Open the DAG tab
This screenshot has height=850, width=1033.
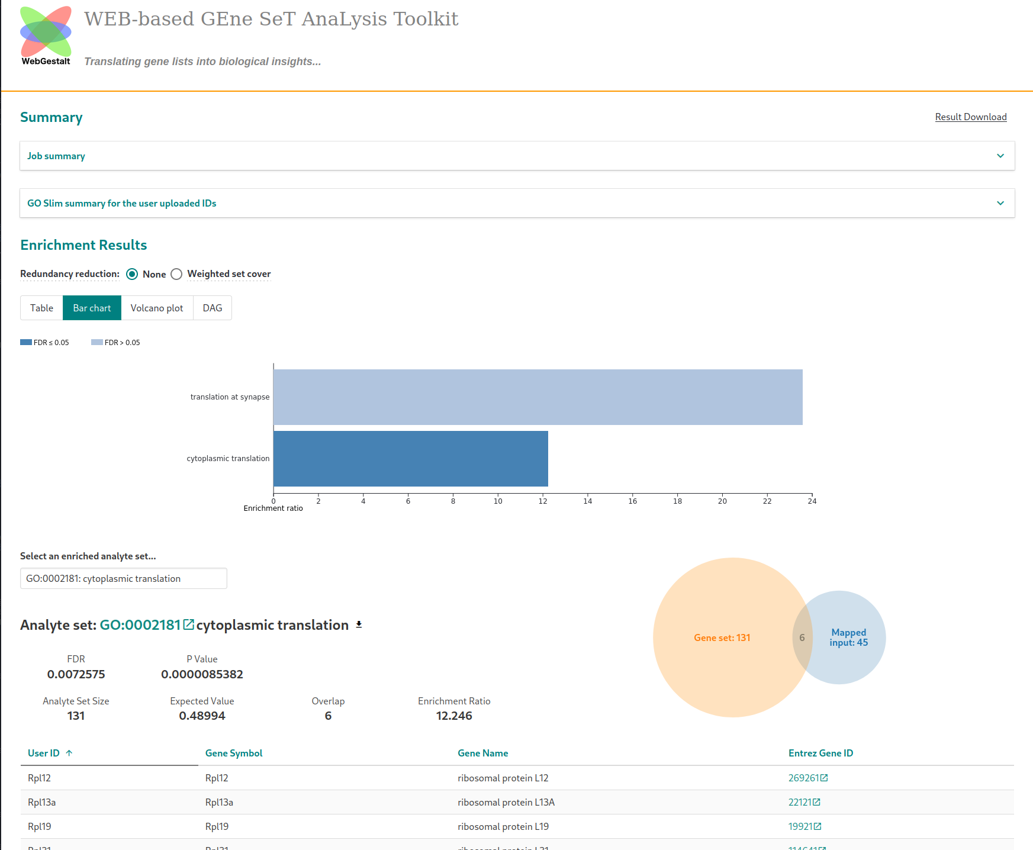click(213, 308)
